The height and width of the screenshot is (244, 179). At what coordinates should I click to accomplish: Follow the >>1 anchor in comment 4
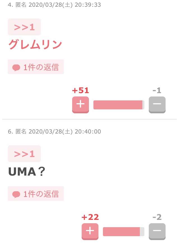24,27
